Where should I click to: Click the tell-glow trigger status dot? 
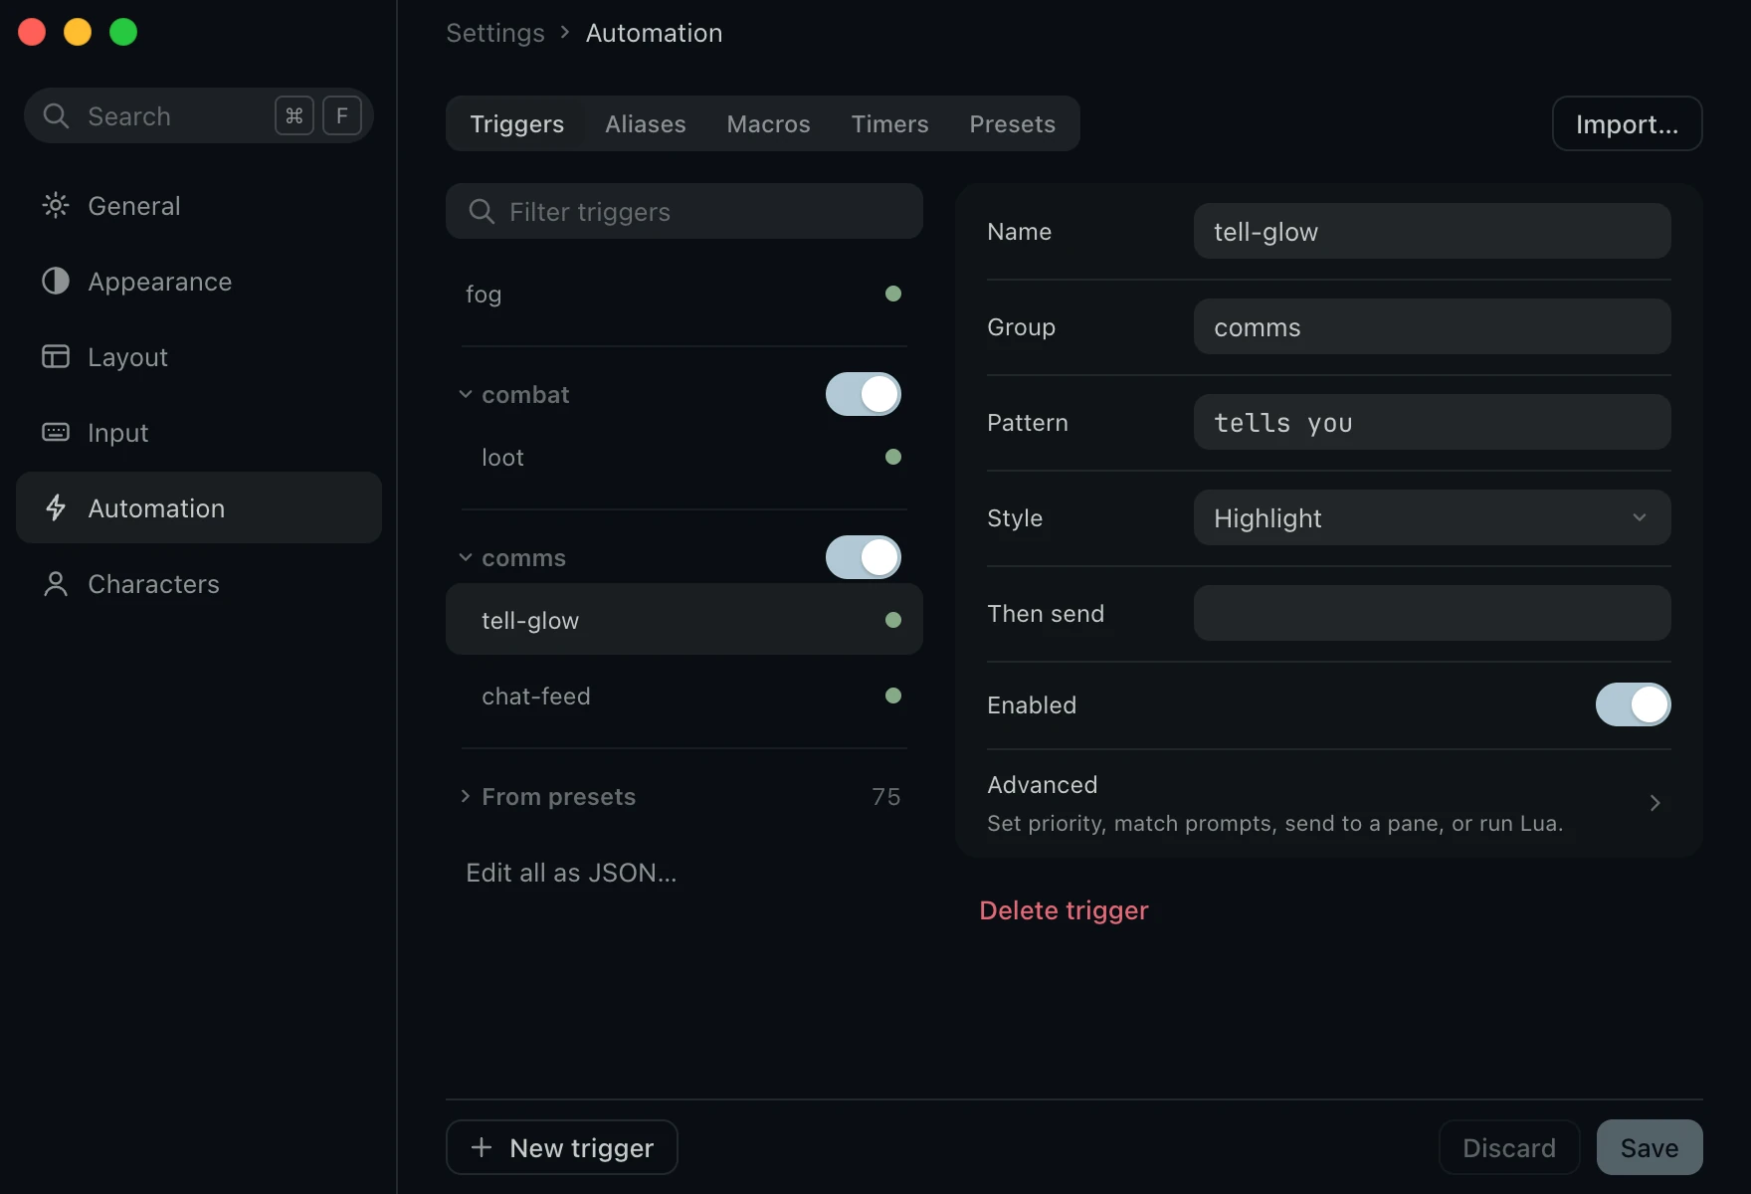pos(893,621)
